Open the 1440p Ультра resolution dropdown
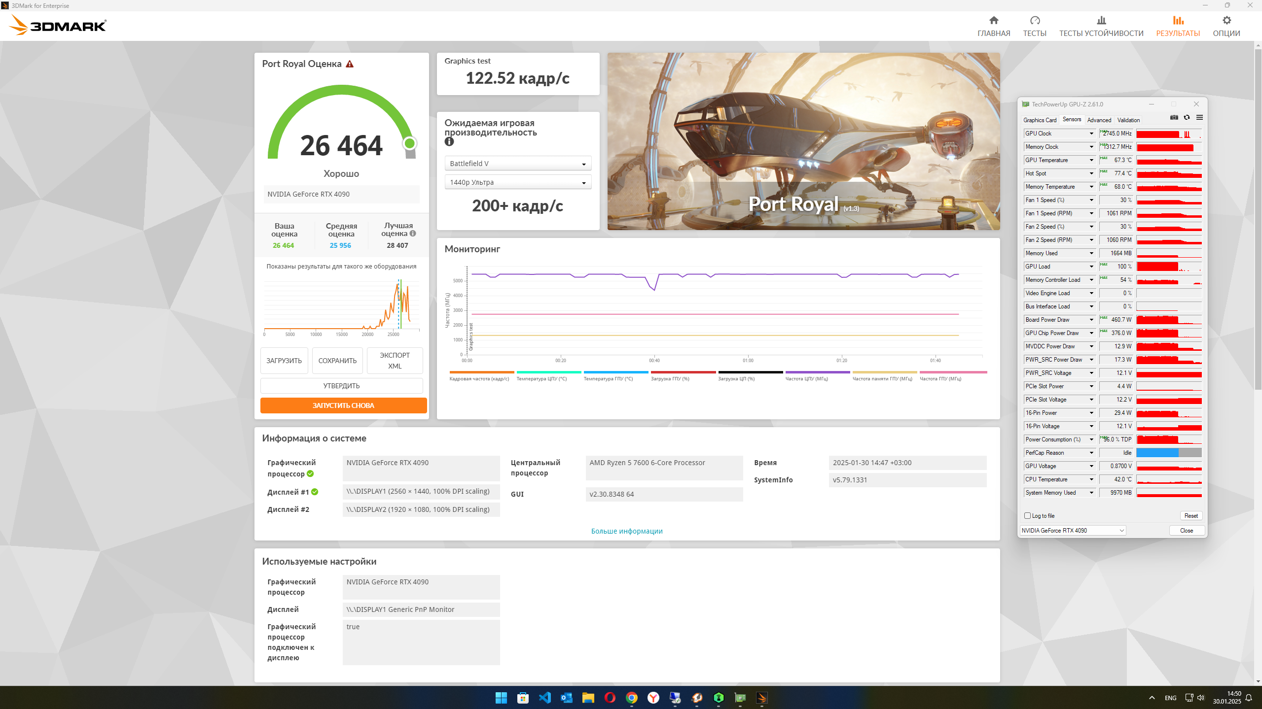Image resolution: width=1262 pixels, height=709 pixels. point(518,182)
